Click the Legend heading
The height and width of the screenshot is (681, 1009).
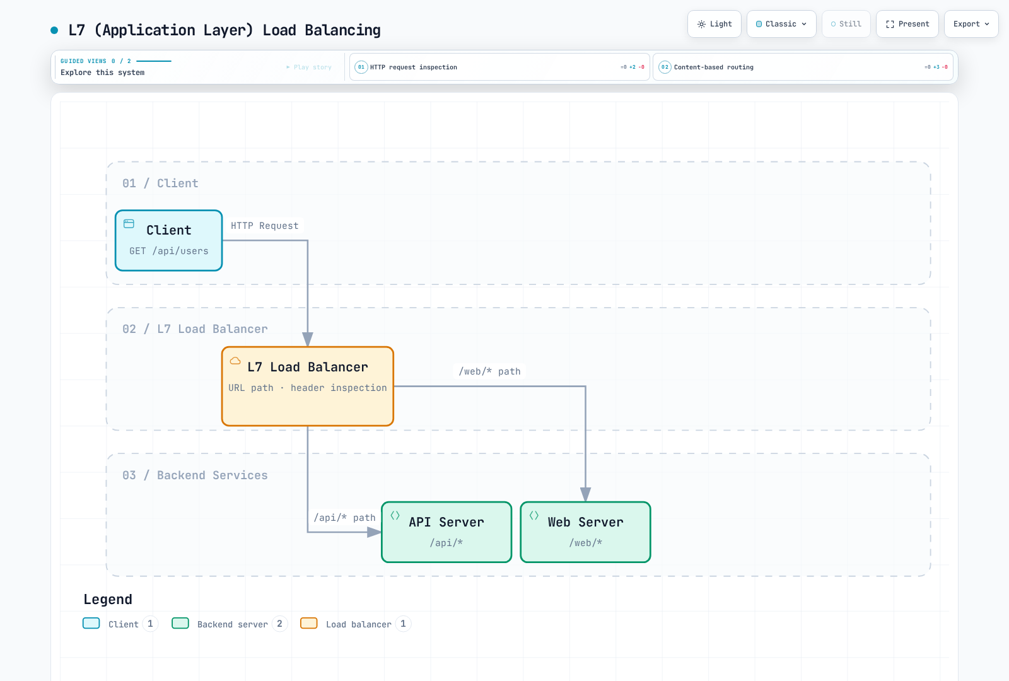click(x=108, y=600)
